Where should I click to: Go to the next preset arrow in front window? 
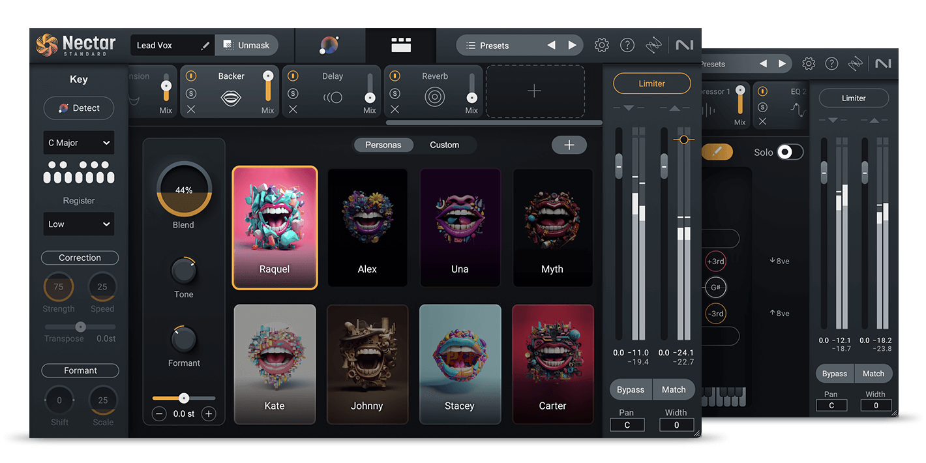(572, 45)
